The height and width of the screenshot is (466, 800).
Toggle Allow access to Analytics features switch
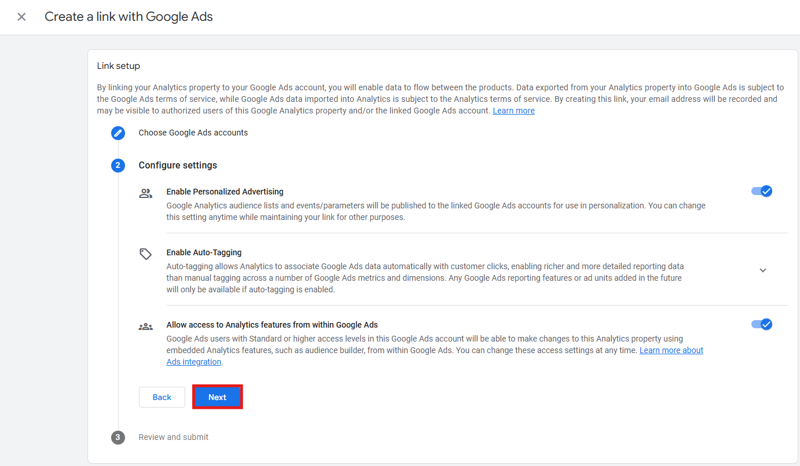pos(762,324)
